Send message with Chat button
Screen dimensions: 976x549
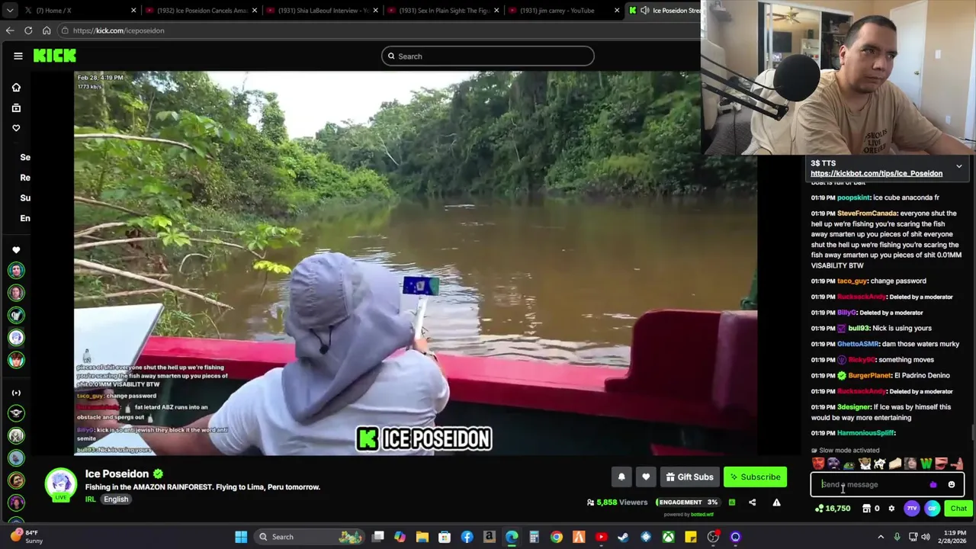tap(958, 509)
